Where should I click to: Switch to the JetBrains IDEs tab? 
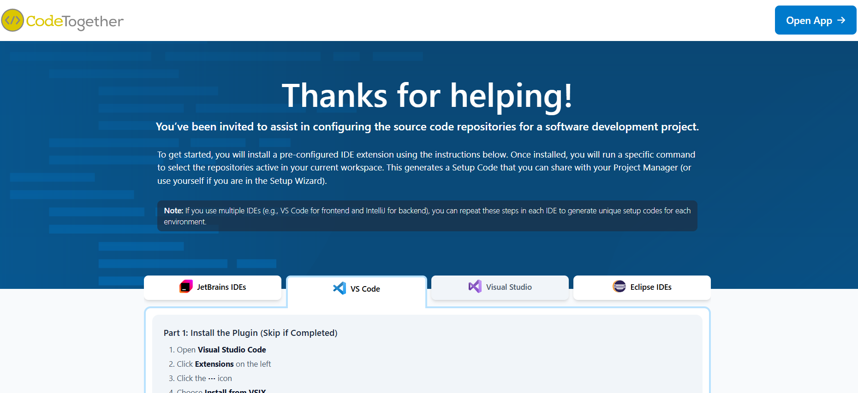(x=213, y=287)
